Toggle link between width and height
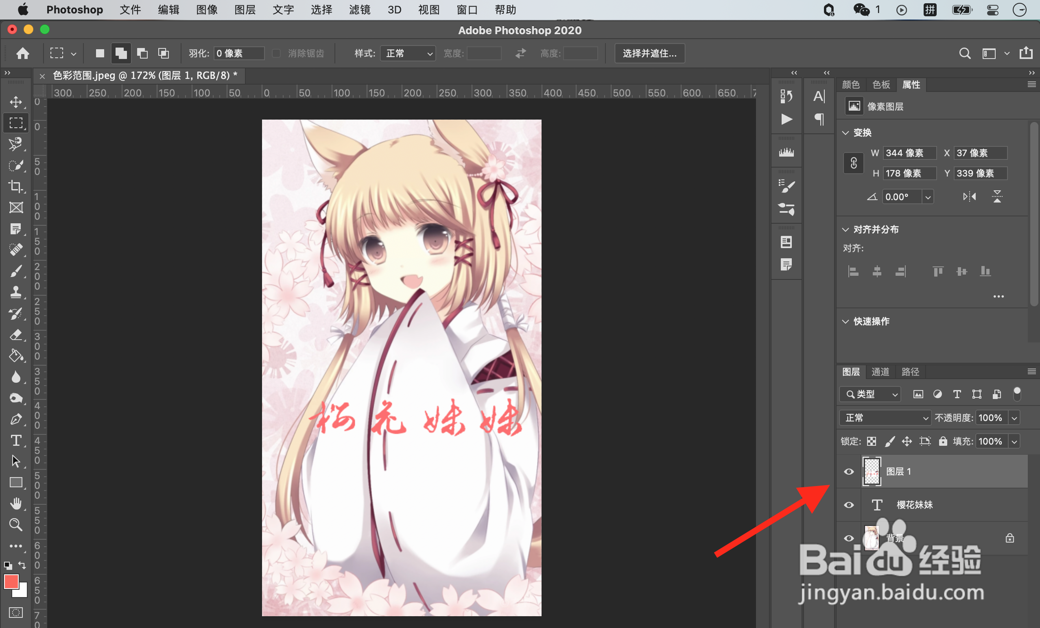Image resolution: width=1040 pixels, height=628 pixels. coord(853,163)
